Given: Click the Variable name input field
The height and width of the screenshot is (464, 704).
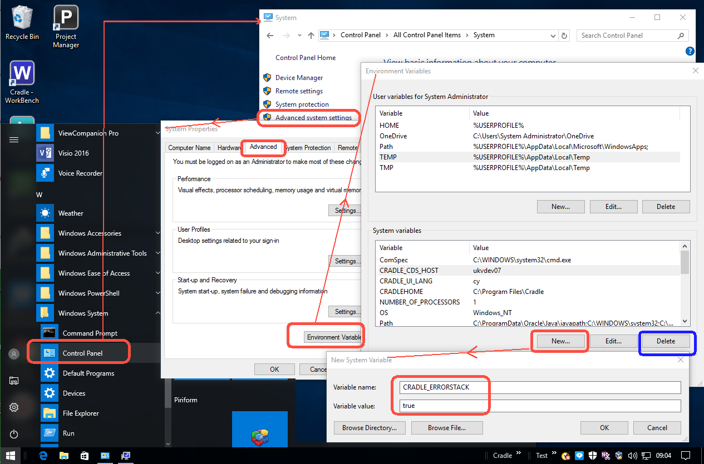Looking at the screenshot, I should 540,387.
